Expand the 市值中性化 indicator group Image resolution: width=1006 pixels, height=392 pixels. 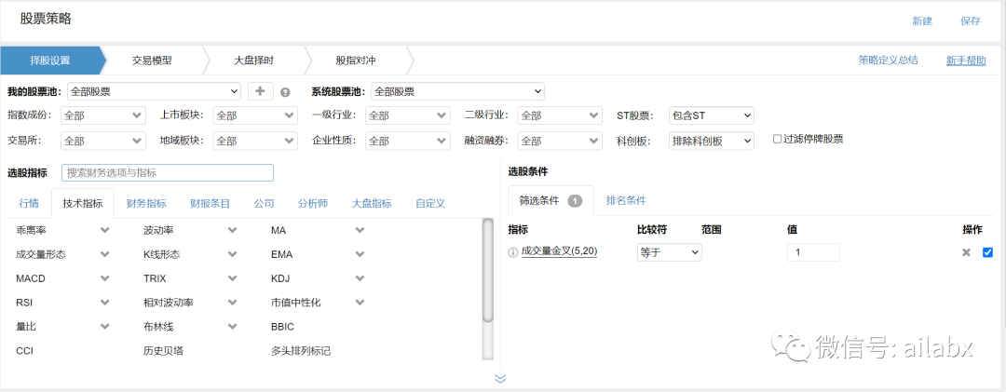360,303
